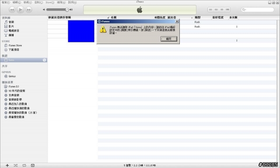280x168 pixels.
Task: Toggle repeat button
Action: [x=24, y=165]
